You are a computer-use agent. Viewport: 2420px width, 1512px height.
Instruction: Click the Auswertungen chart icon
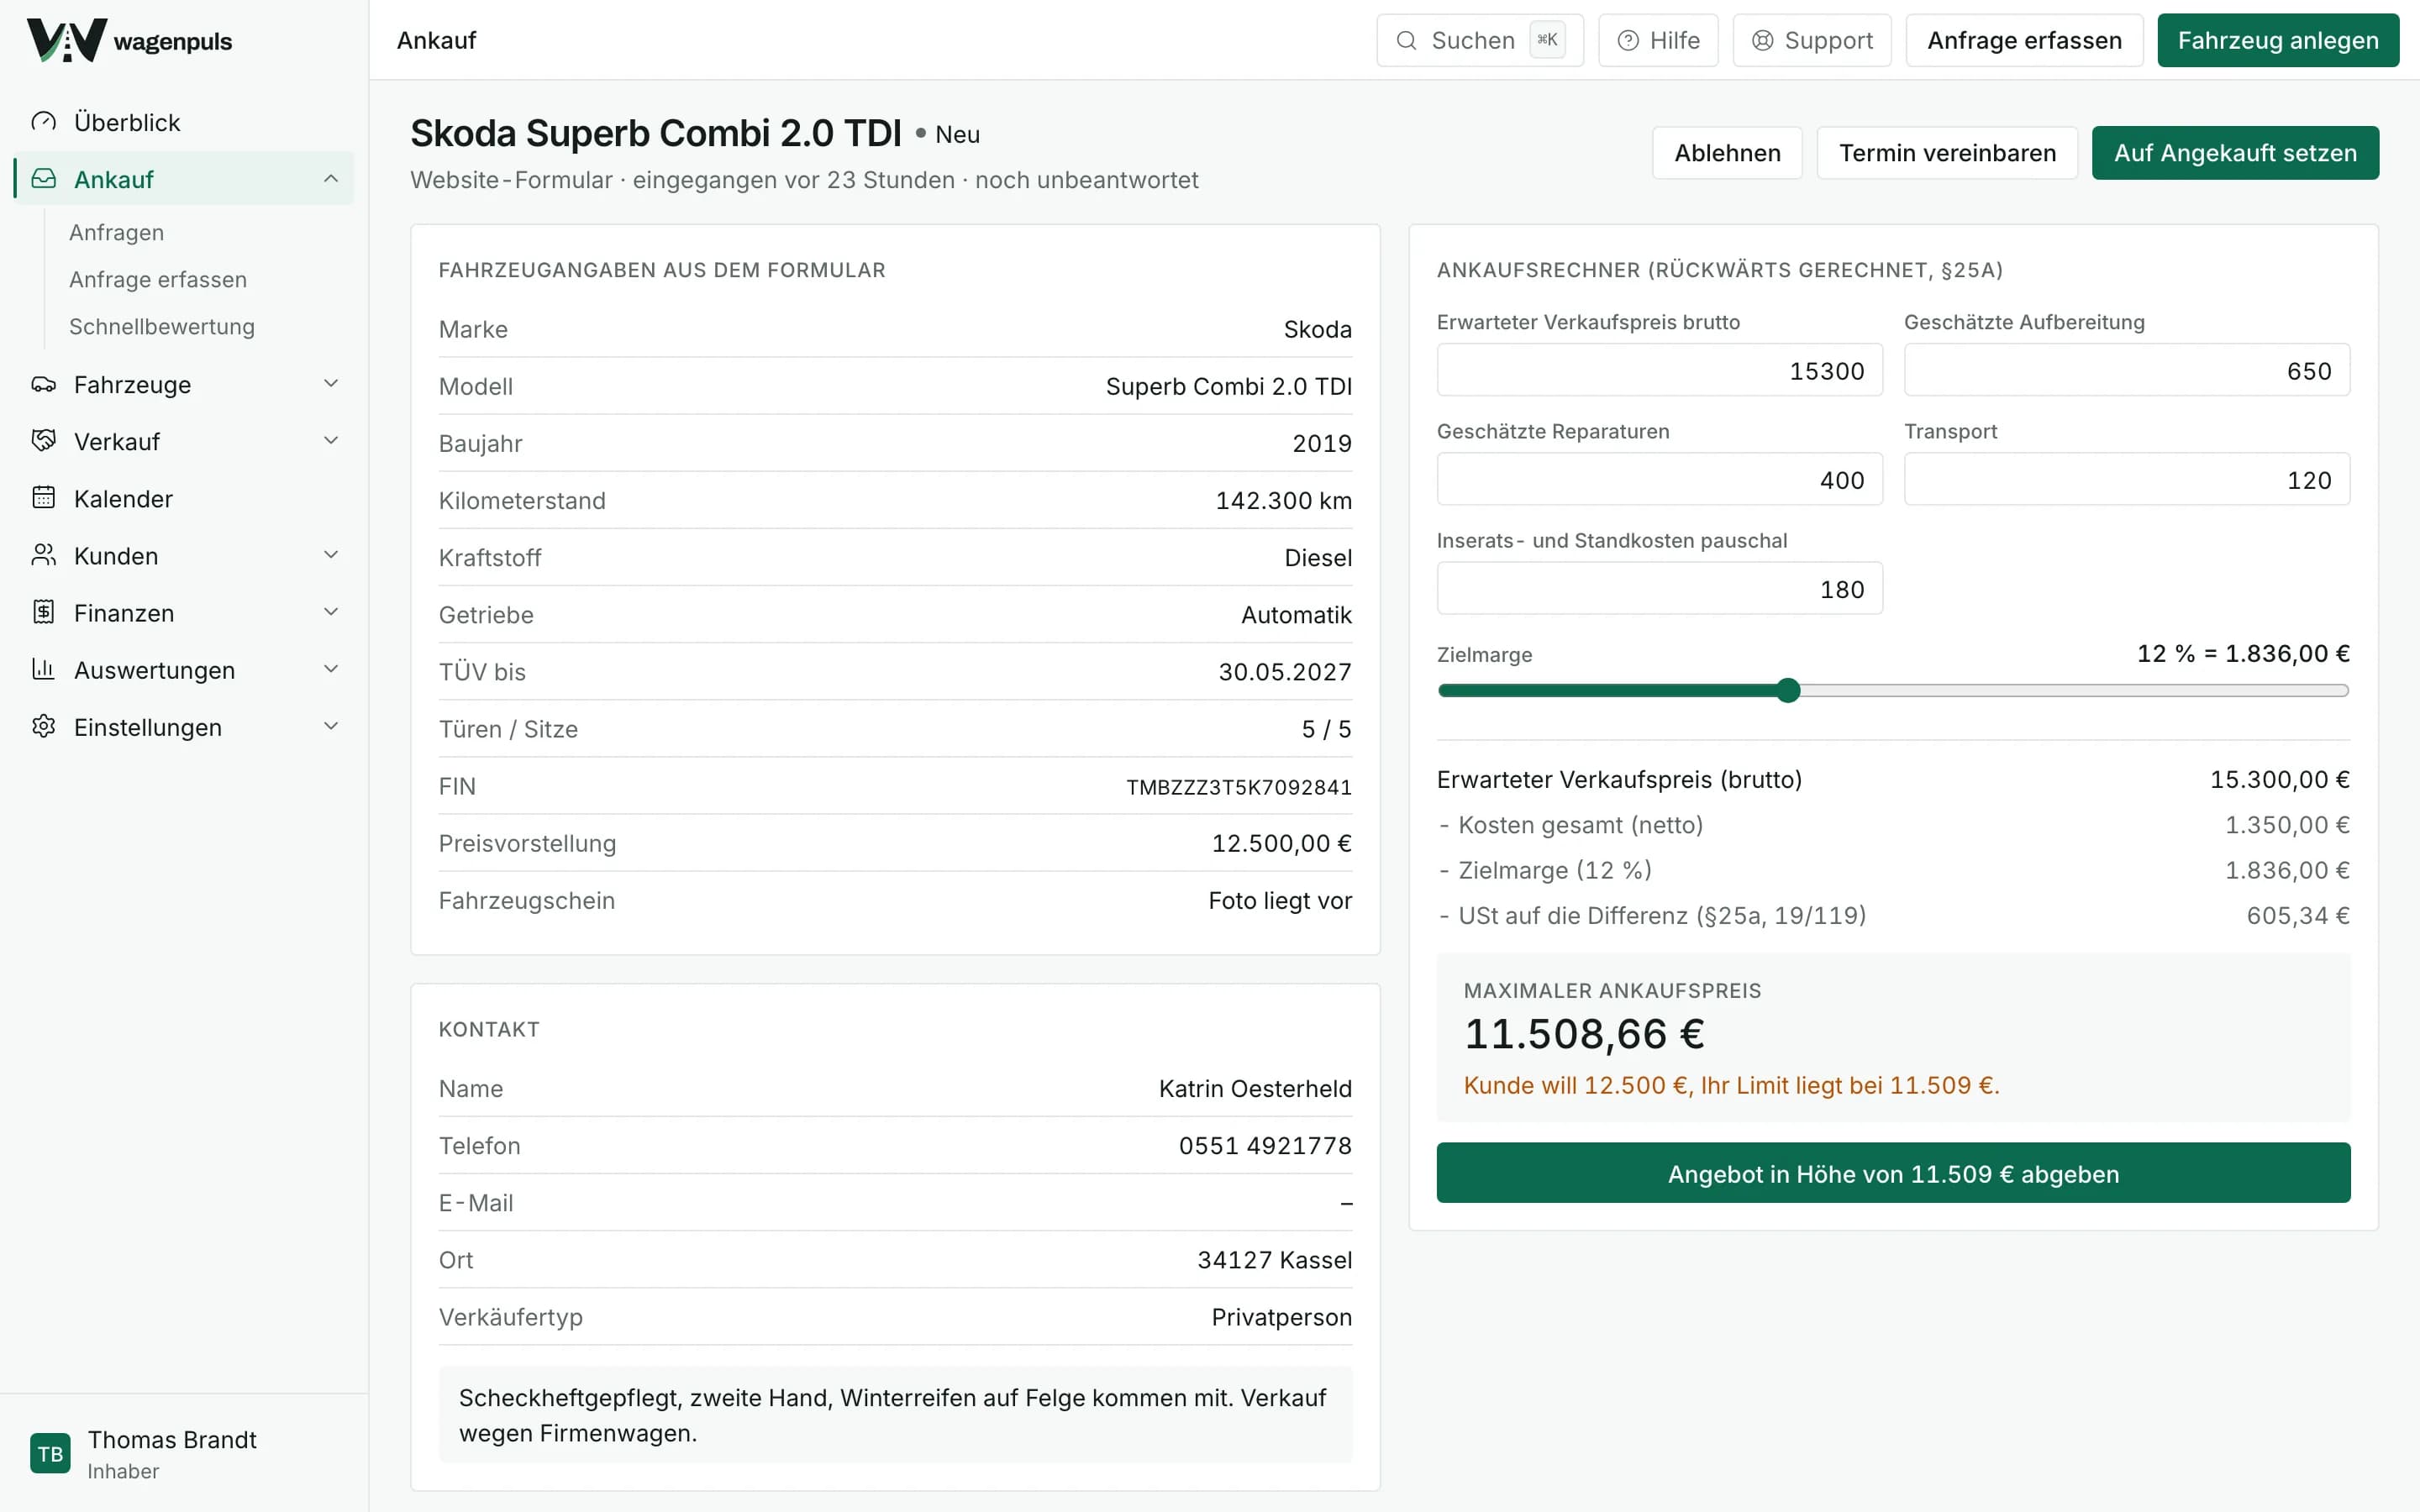click(43, 669)
